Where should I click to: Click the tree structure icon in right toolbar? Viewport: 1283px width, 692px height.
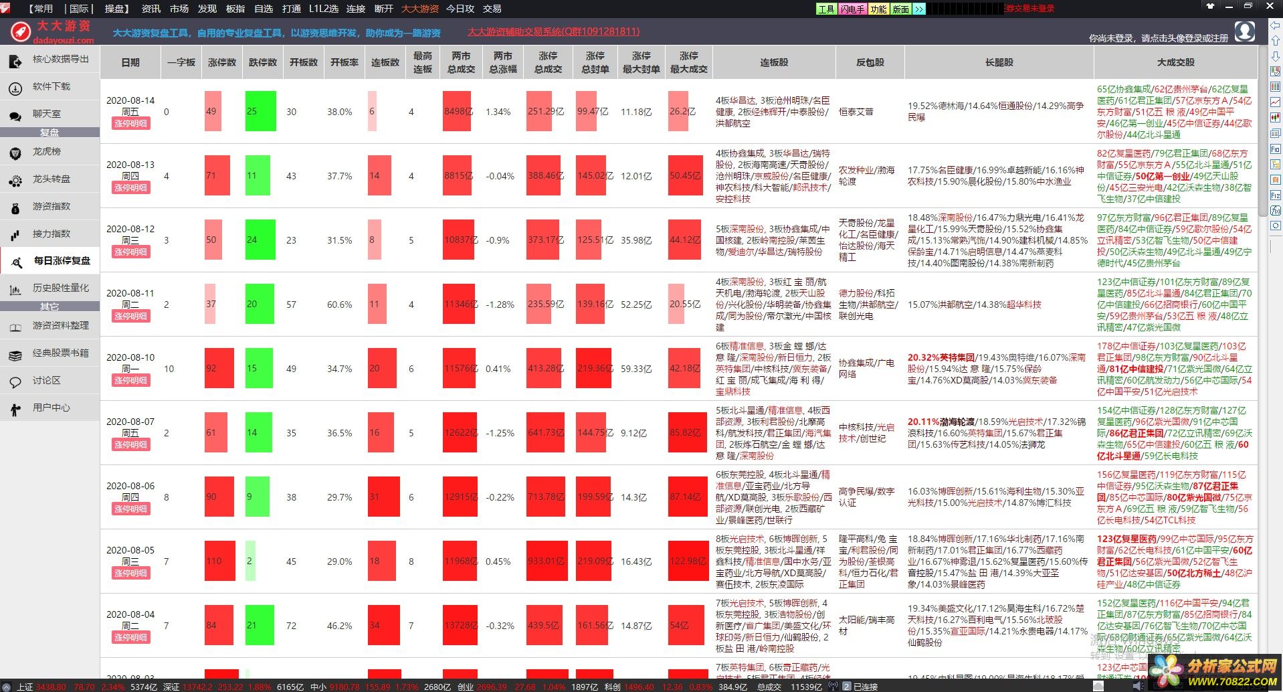tap(1275, 164)
